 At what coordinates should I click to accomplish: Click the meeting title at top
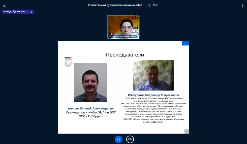(x=115, y=5)
